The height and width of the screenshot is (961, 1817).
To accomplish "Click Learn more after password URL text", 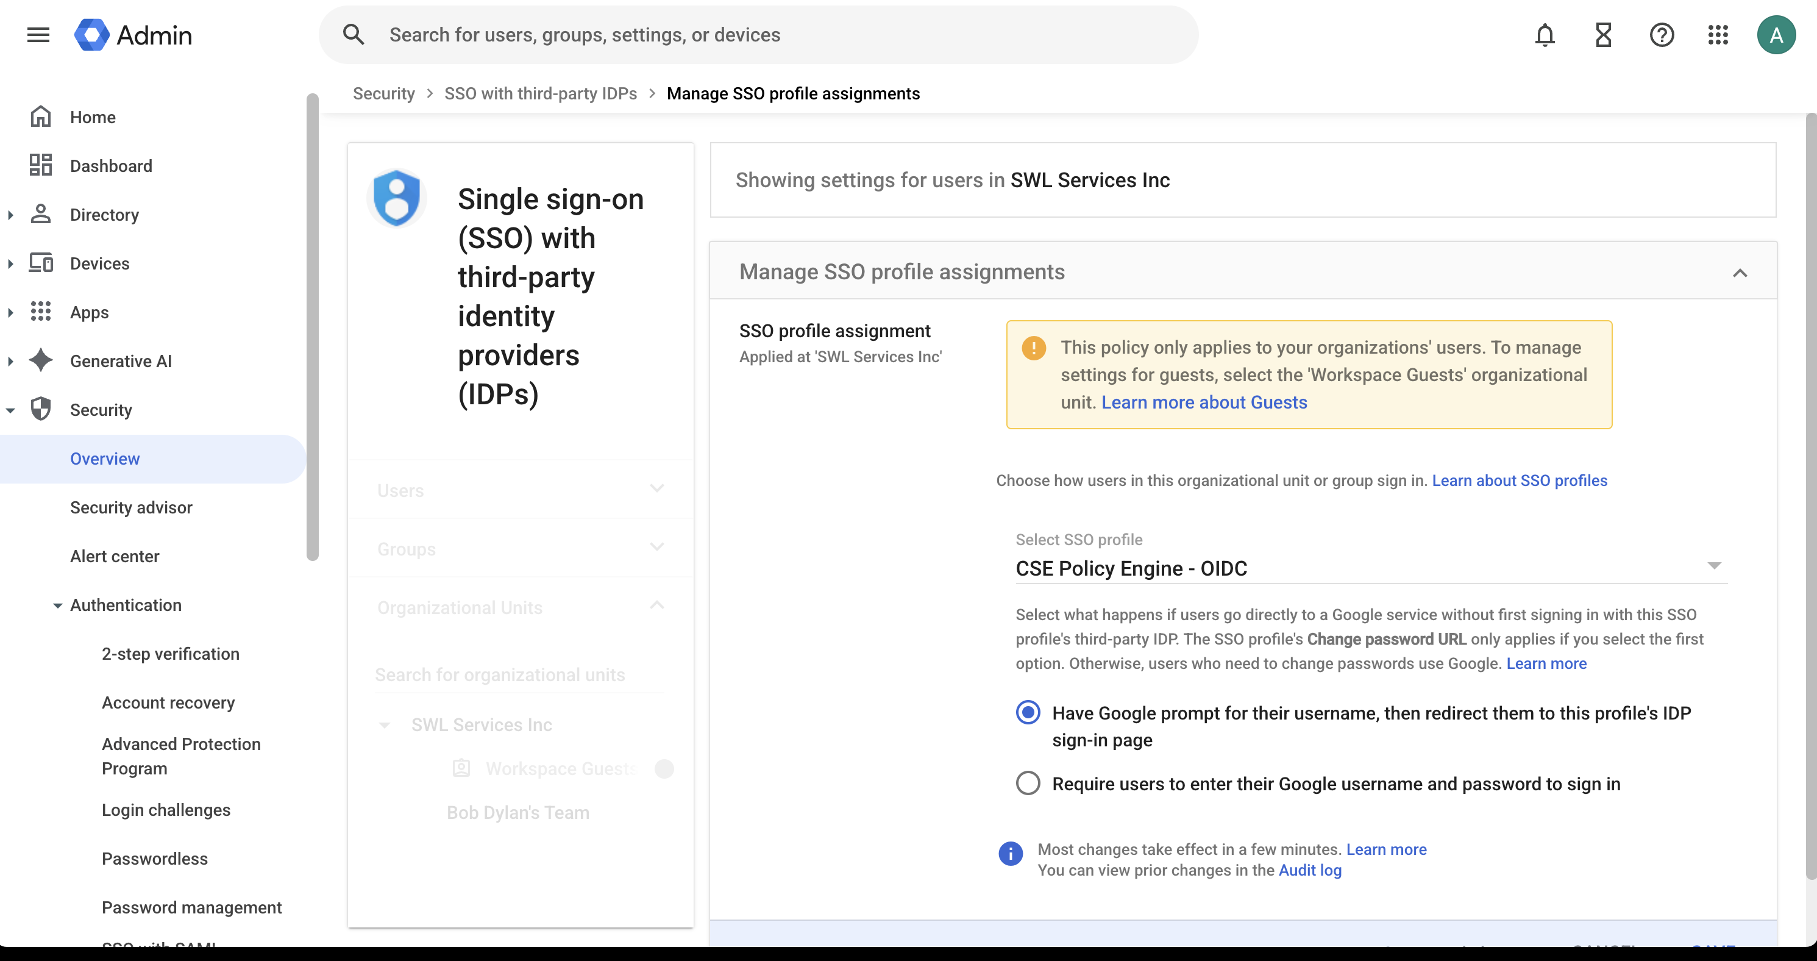I will click(x=1546, y=663).
